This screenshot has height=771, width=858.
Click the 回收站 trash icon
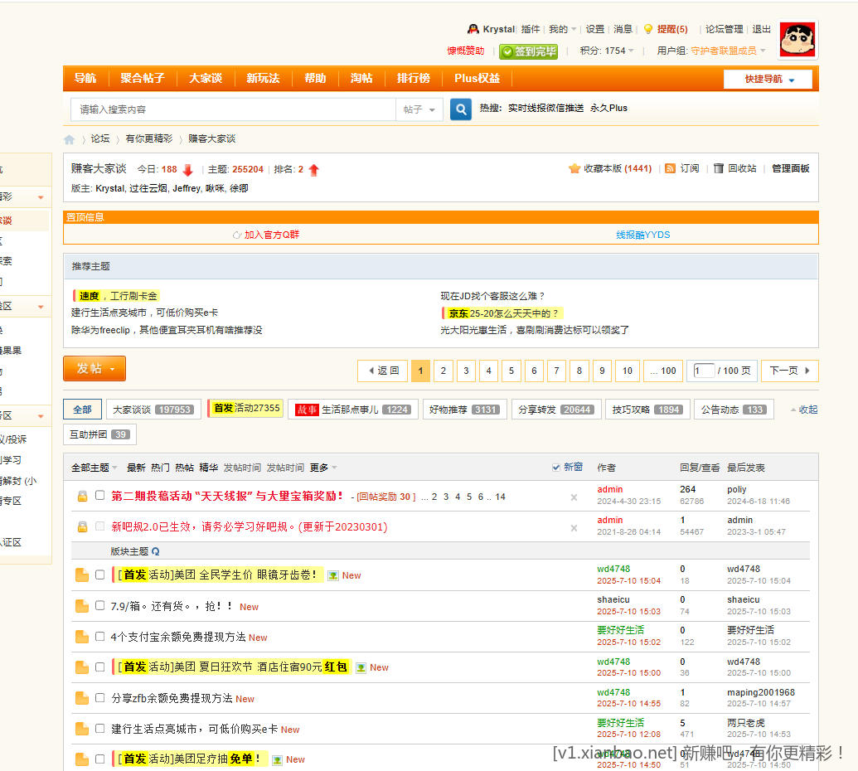(719, 168)
